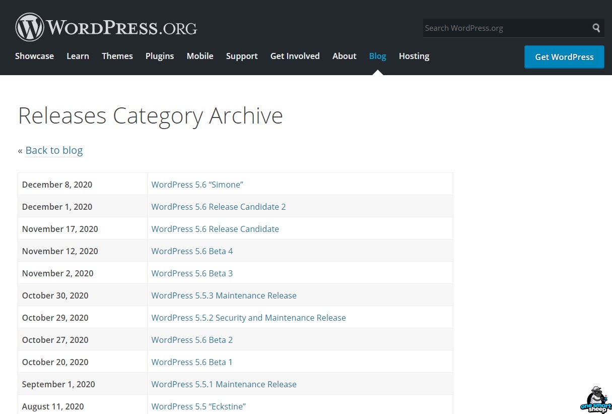The image size is (612, 414).
Task: Click the Releases Category Archive heading
Action: coord(151,116)
